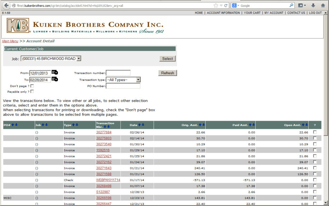Open the Job dropdown 45 BIRCHWOOD ROAD
The height and width of the screenshot is (206, 329).
[51, 59]
